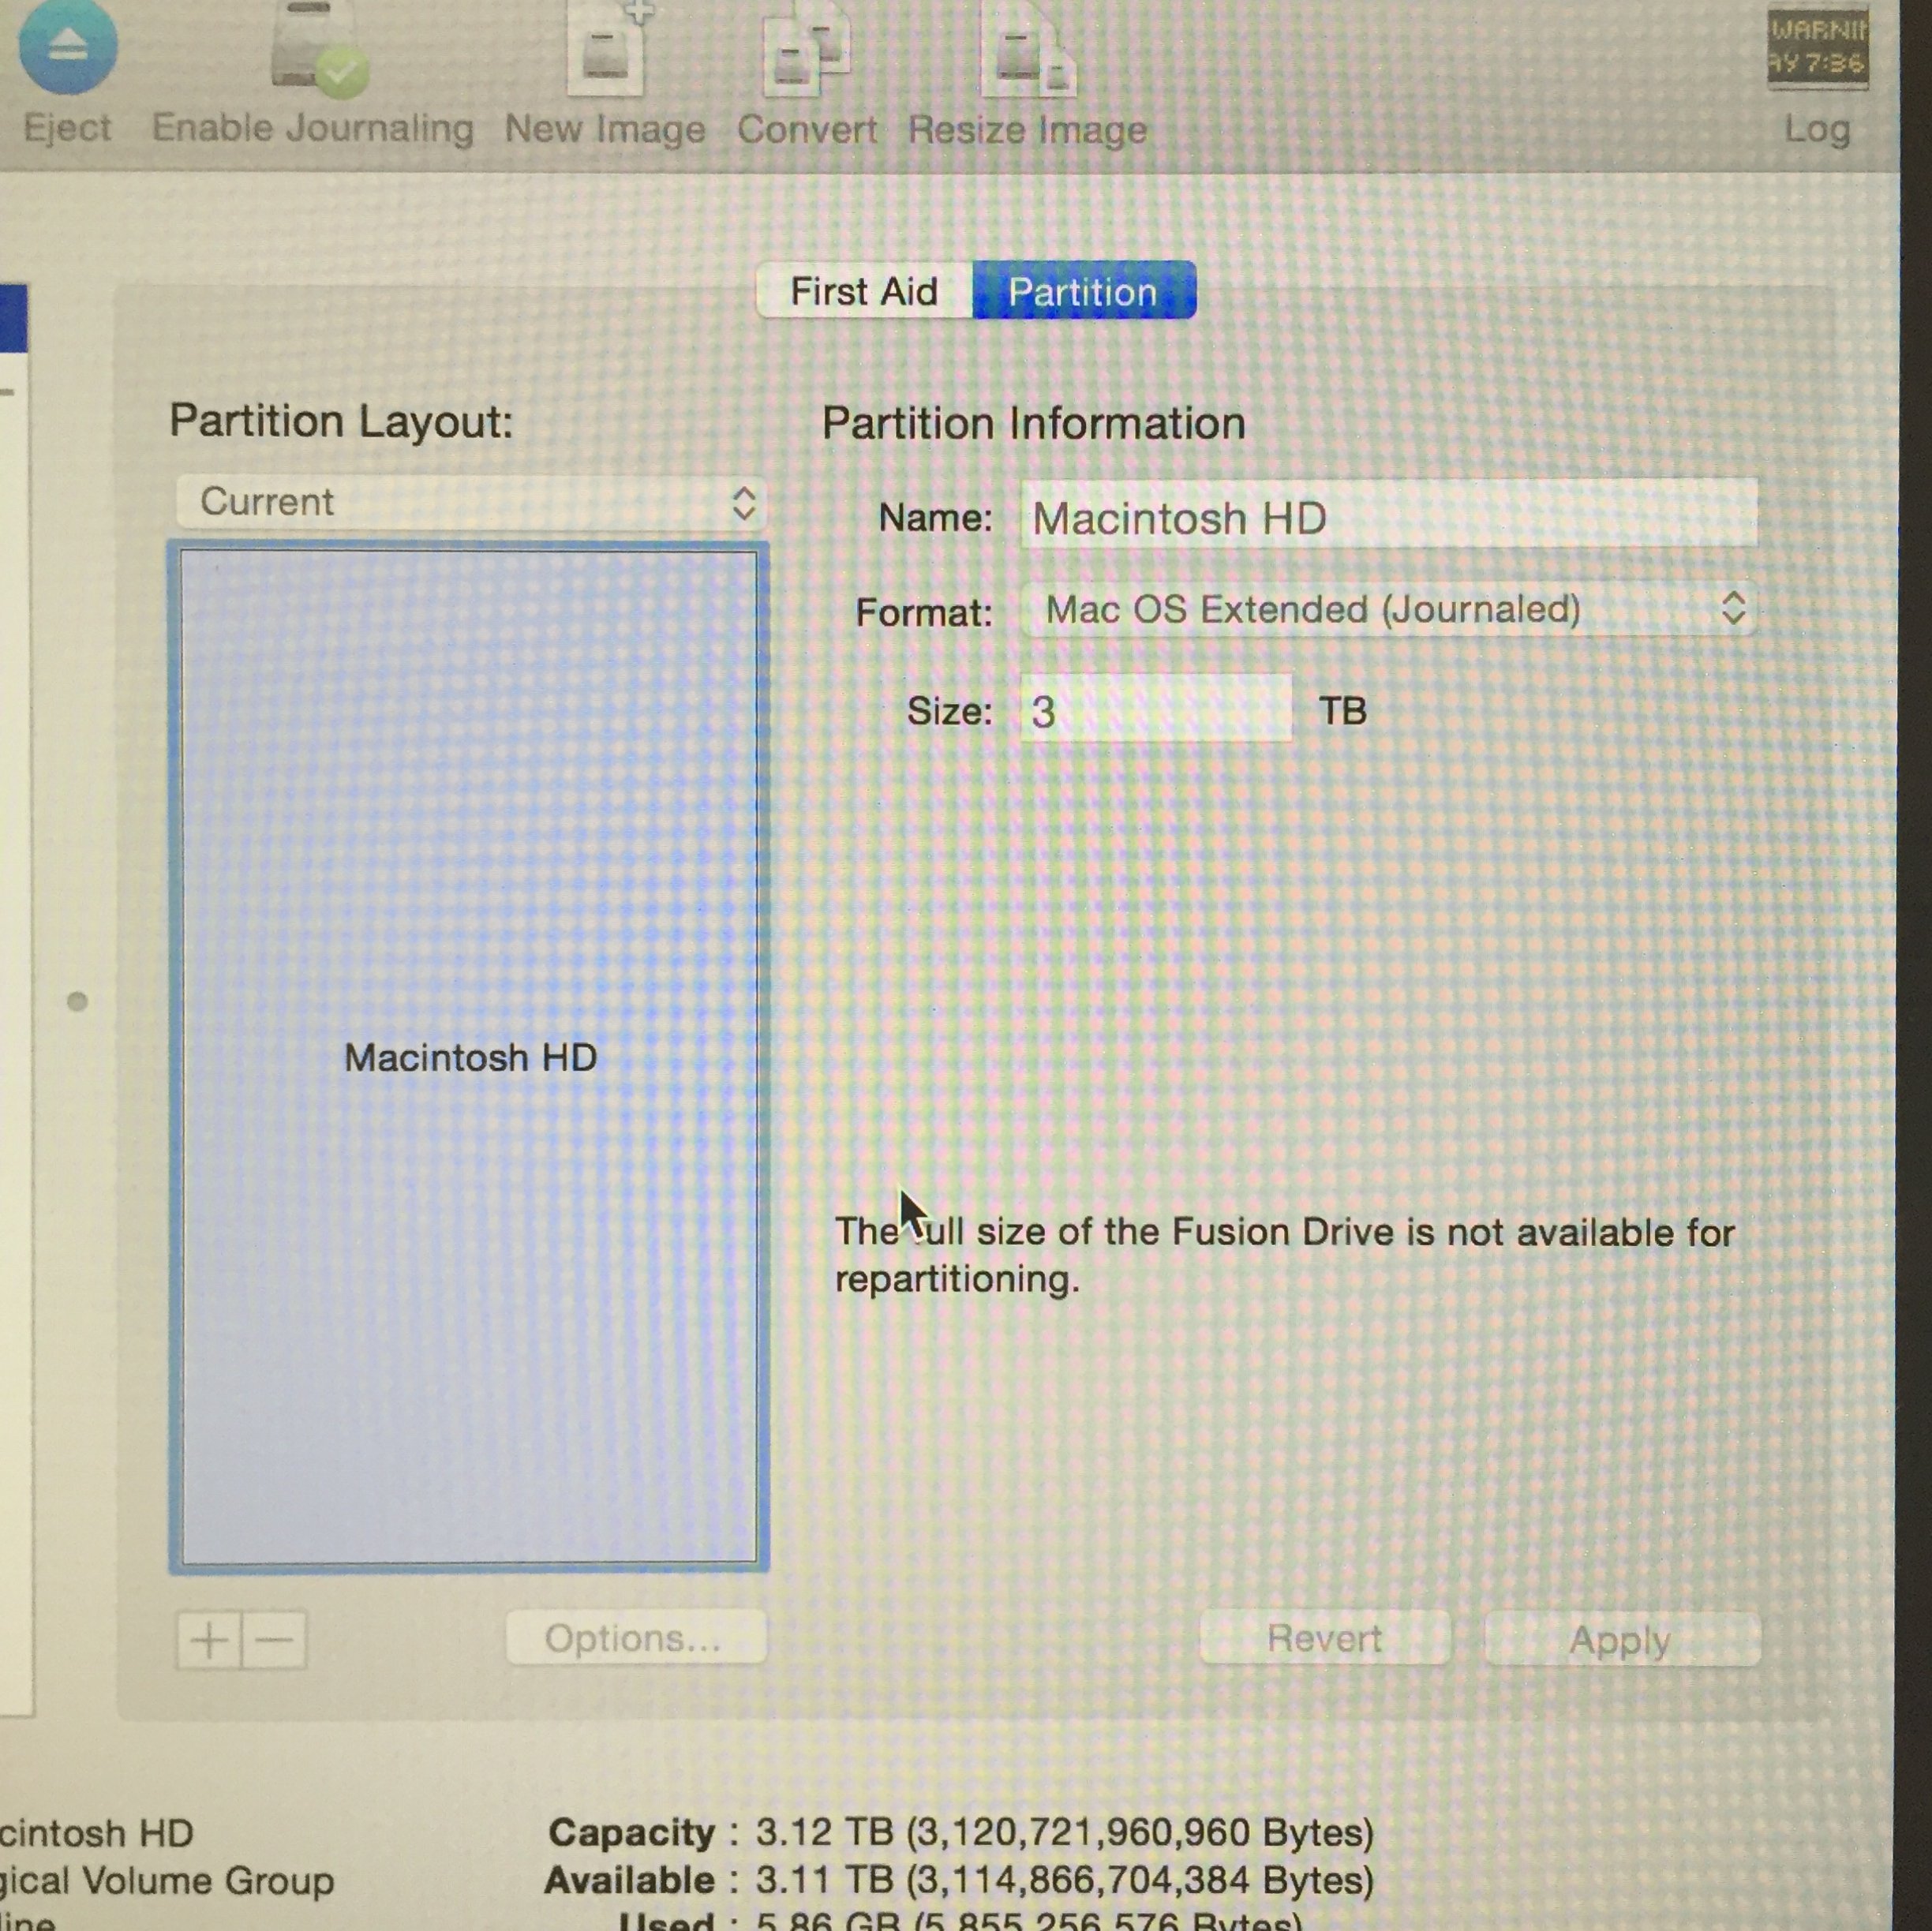This screenshot has width=1932, height=1931.
Task: Remove partition with the minus button
Action: click(274, 1641)
